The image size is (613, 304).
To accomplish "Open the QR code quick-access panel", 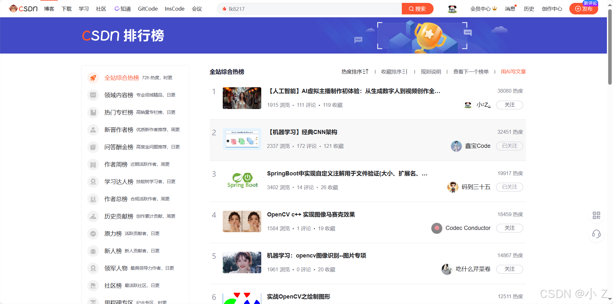I will point(597,216).
